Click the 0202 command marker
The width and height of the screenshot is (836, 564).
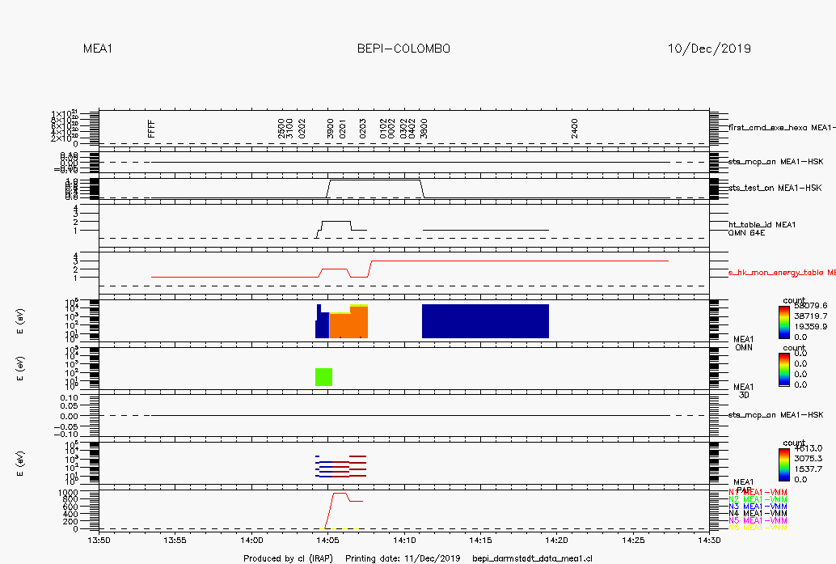click(302, 129)
